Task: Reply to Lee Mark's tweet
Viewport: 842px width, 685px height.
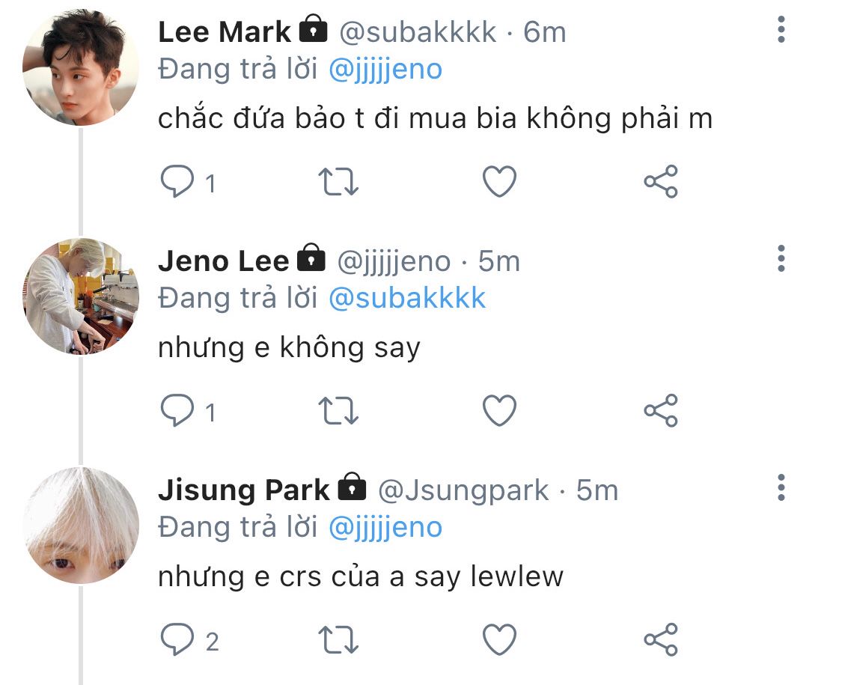Action: (x=177, y=182)
